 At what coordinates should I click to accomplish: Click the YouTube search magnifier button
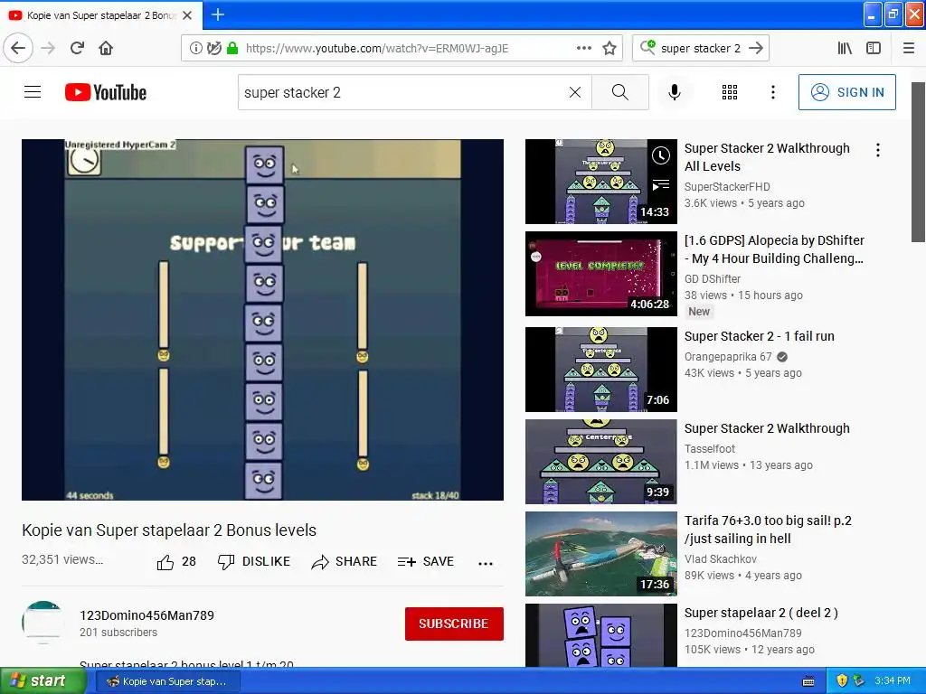[620, 92]
